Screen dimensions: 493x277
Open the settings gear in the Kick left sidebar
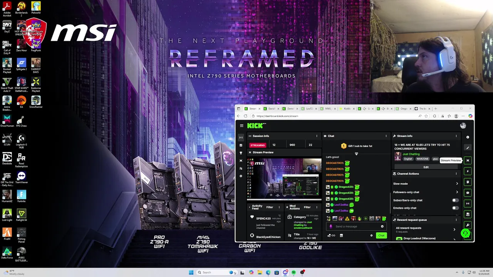click(241, 176)
